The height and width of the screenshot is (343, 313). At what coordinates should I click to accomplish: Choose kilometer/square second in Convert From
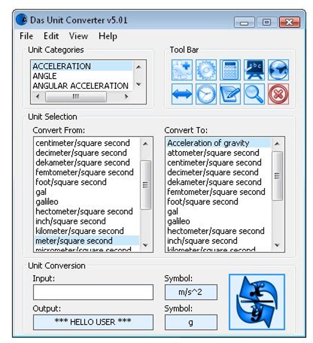[87, 231]
